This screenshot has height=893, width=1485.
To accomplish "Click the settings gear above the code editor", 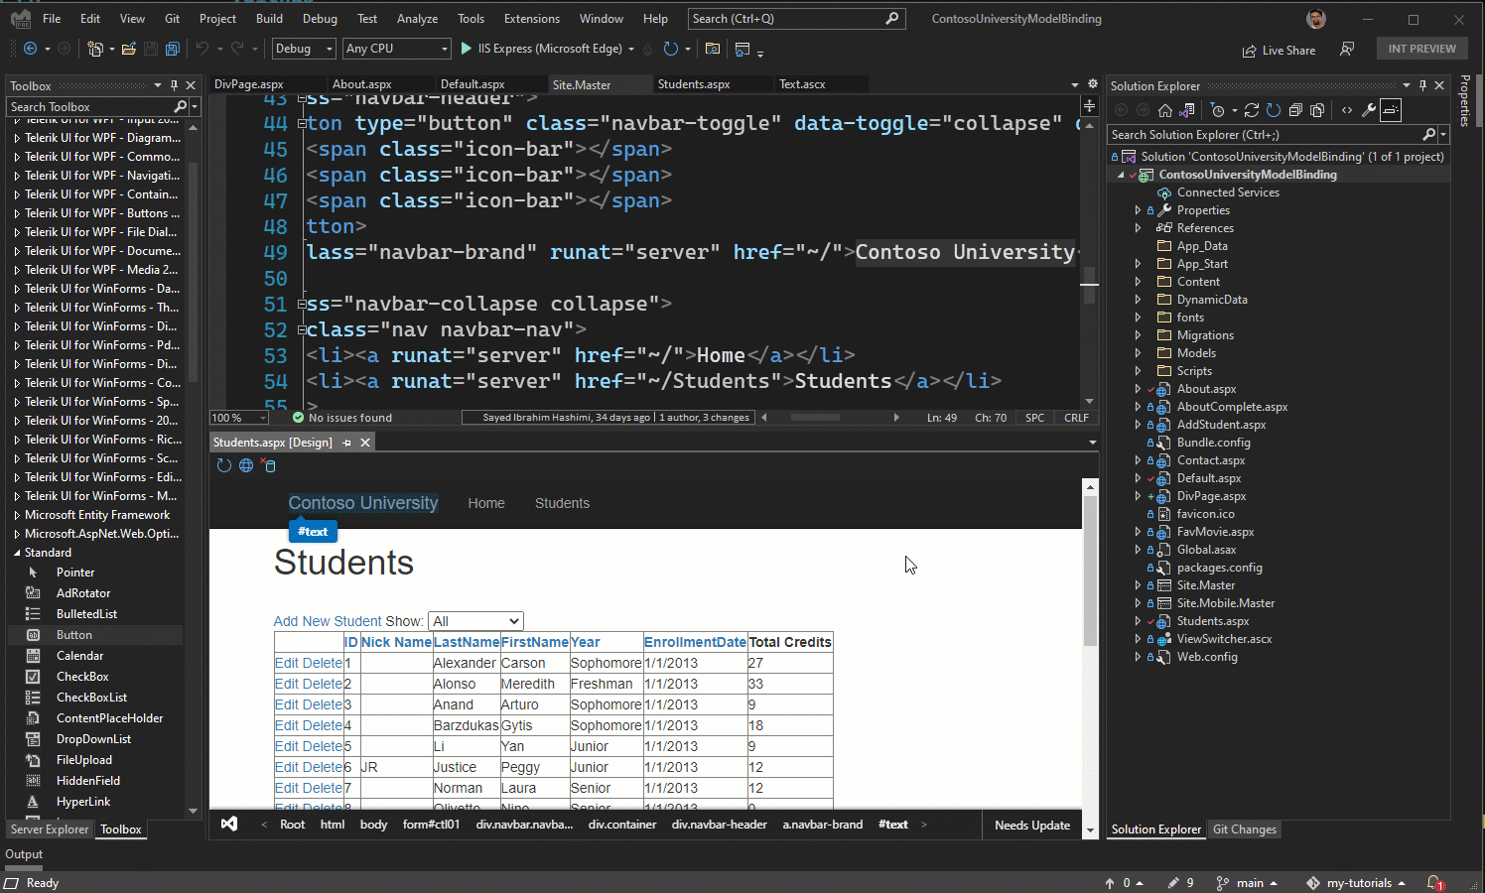I will point(1093,84).
